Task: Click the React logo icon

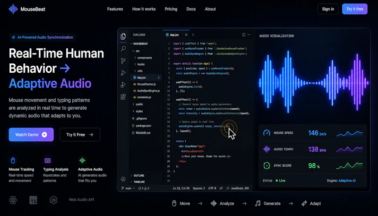Action: click(x=13, y=200)
